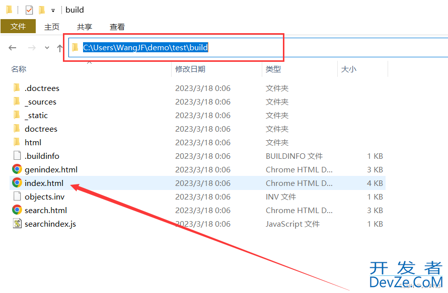Sort by the 大小 column header

tap(348, 69)
